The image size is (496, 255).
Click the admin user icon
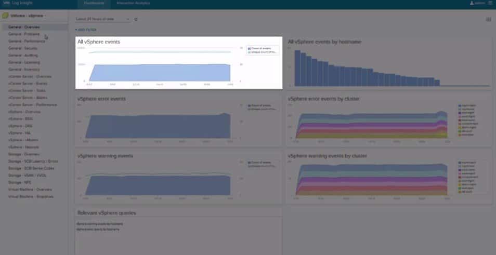pos(472,3)
